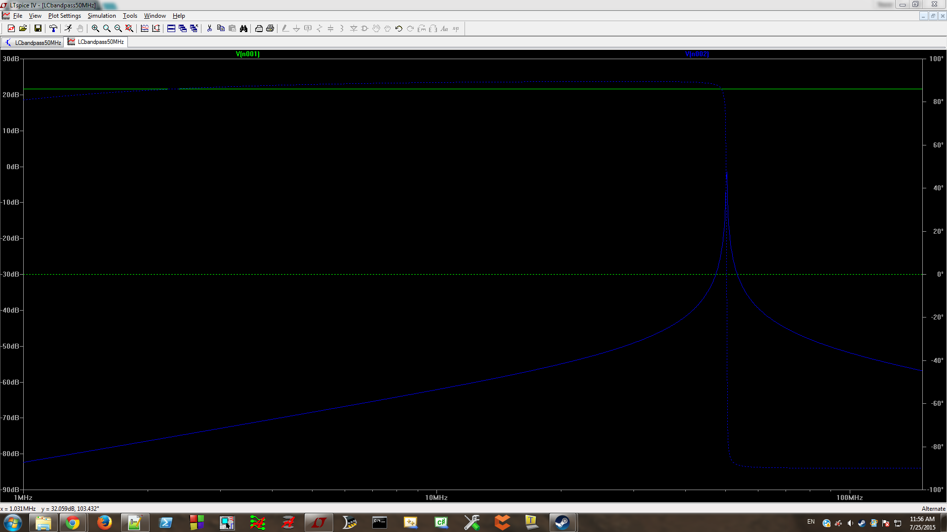Click the Find binoculars icon
Viewport: 947px width, 532px height.
tap(243, 29)
